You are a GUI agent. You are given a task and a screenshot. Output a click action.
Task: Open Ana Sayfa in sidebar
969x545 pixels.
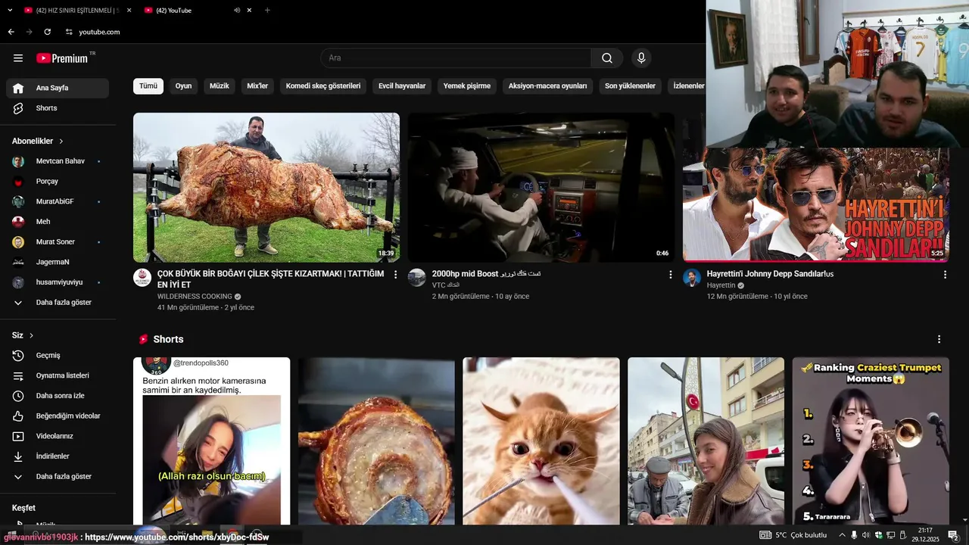click(58, 88)
